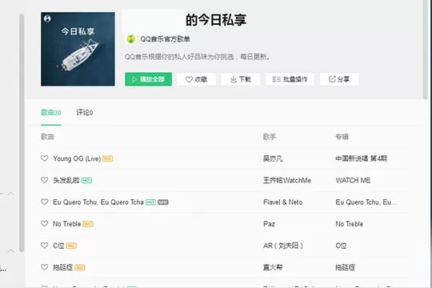Share the playlist with 分享
The image size is (432, 288).
(339, 79)
